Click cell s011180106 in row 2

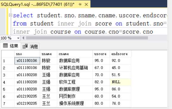[x=27, y=68]
